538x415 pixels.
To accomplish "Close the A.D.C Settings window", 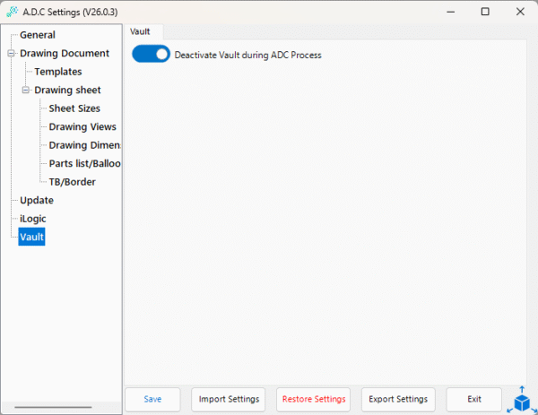I will coord(520,12).
